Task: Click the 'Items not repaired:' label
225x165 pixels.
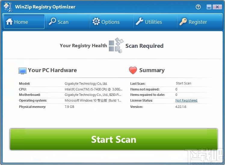Action: [145, 89]
